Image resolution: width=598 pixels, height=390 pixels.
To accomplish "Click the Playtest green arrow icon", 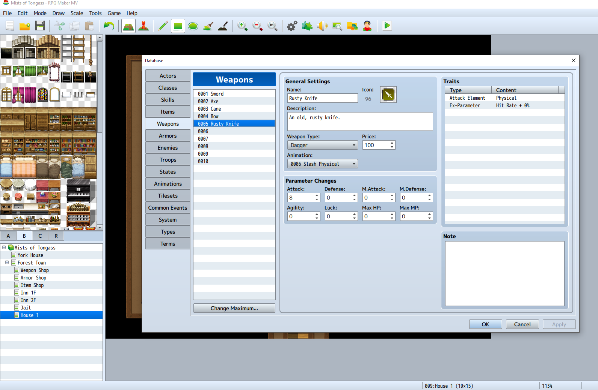I will pos(387,26).
